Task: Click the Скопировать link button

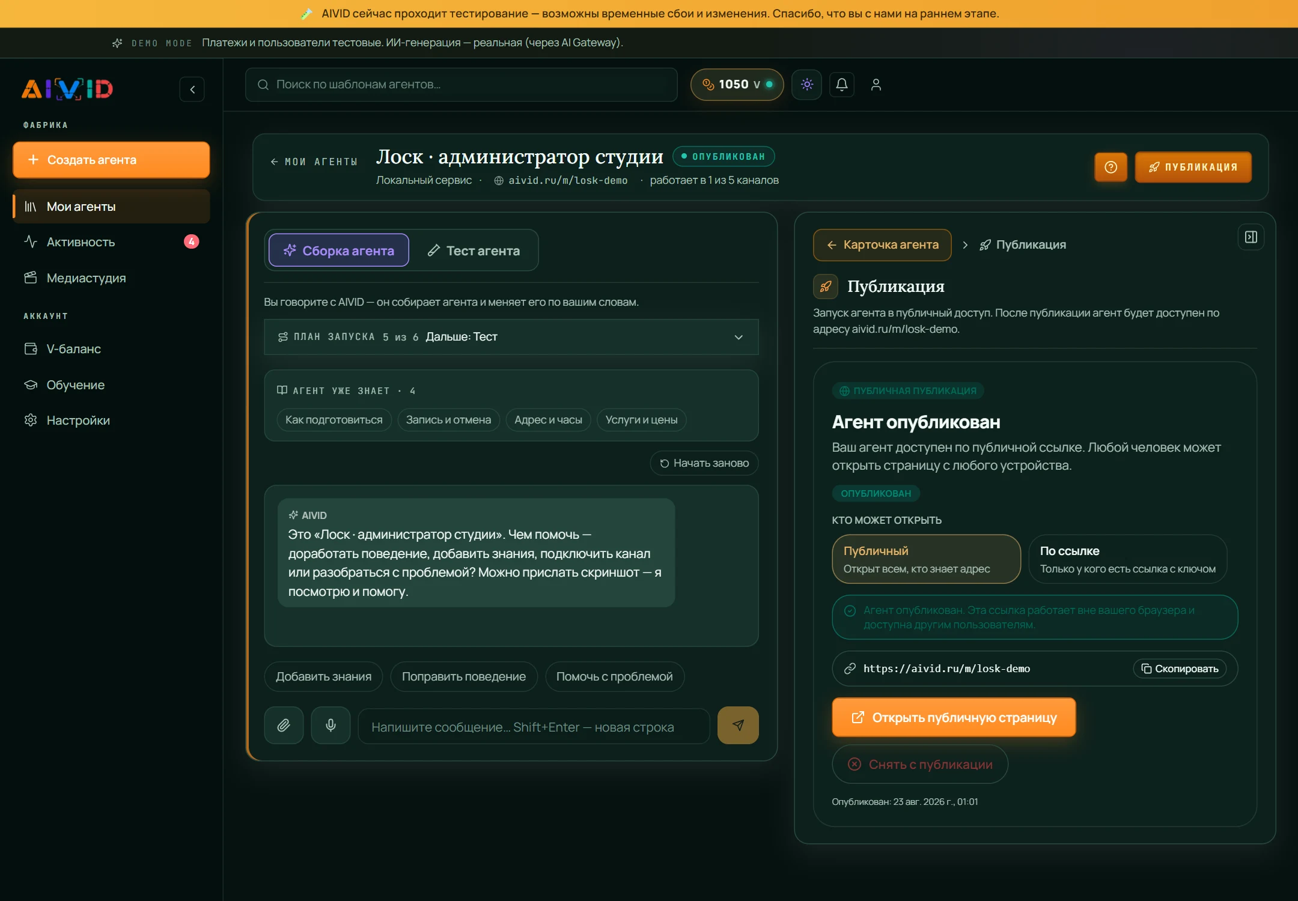Action: pyautogui.click(x=1180, y=669)
